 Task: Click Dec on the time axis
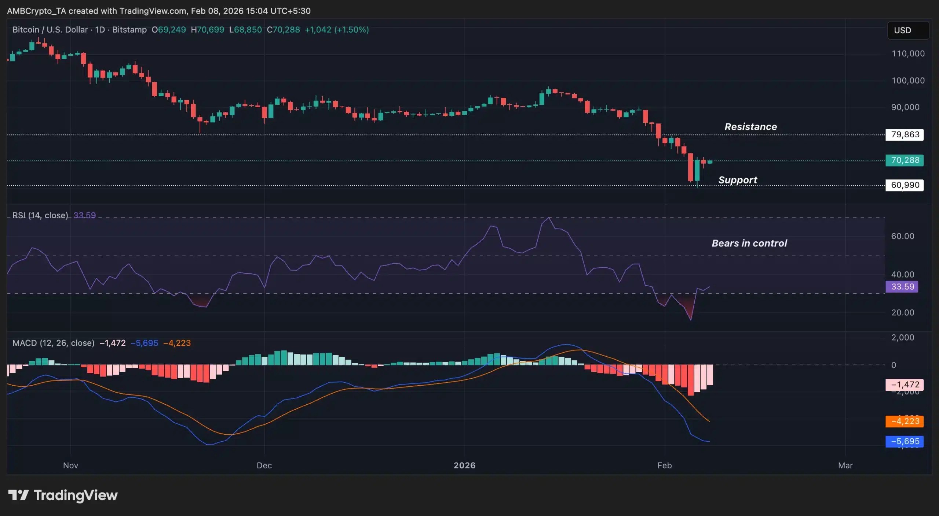pyautogui.click(x=265, y=465)
